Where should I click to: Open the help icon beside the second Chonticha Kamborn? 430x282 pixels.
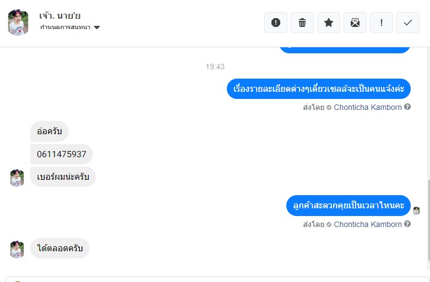(407, 224)
